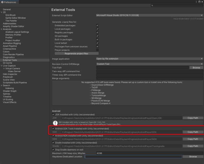Browse for Keystores Dedicated Location
The image size is (204, 164).
click(193, 156)
